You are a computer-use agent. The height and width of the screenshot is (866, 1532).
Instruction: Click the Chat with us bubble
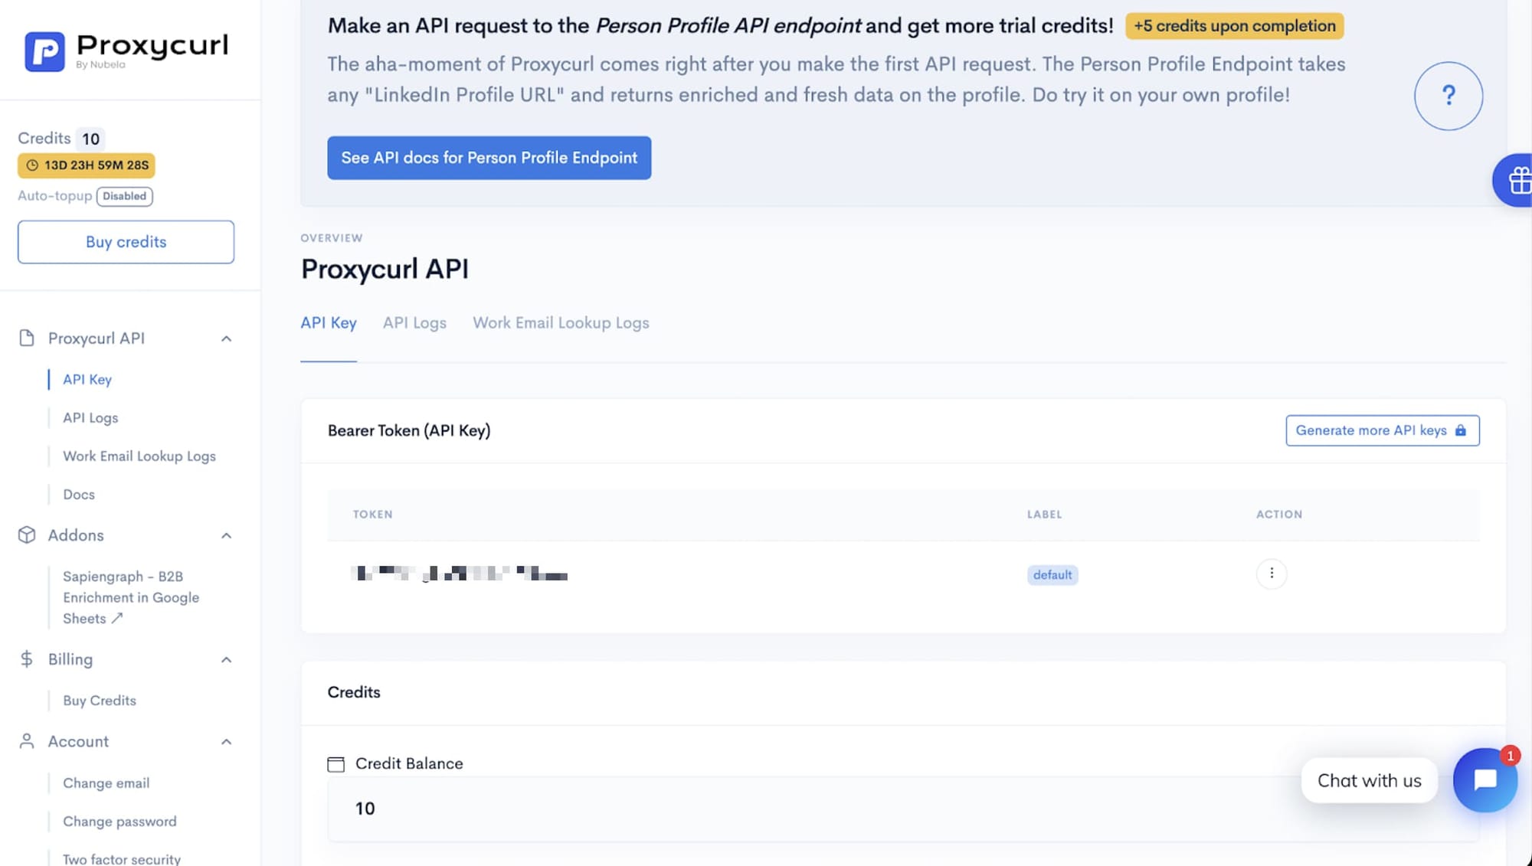(1369, 780)
